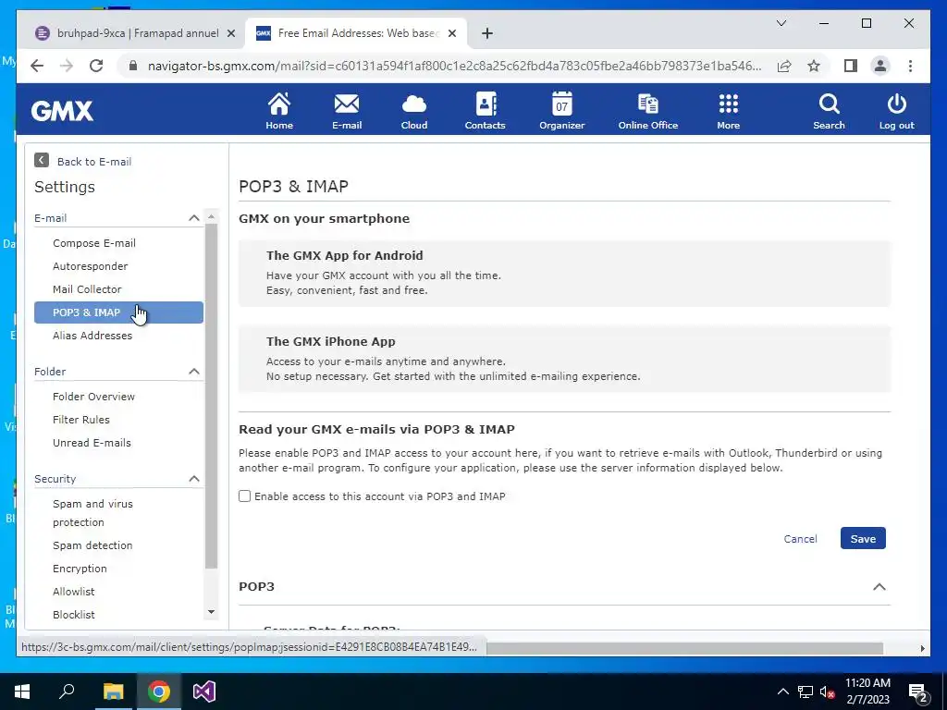This screenshot has height=710, width=947.
Task: Open Filter Rules settings
Action: point(81,420)
